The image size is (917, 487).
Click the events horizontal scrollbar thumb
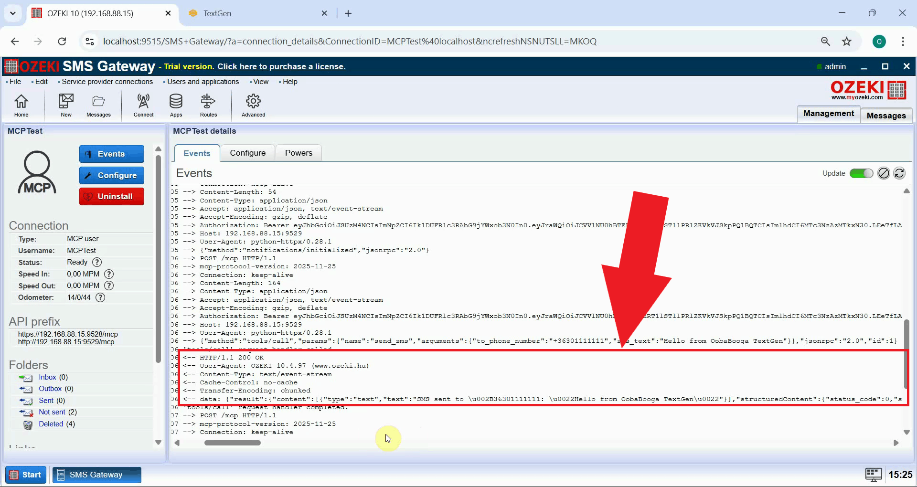(x=233, y=443)
